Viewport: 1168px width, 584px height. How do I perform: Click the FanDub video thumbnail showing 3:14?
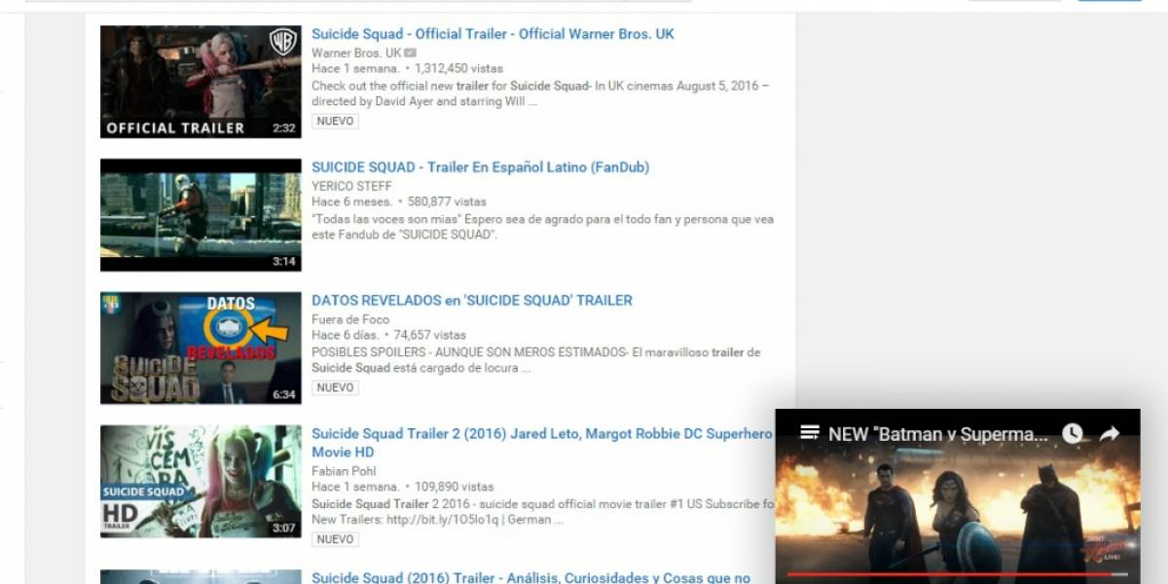tap(201, 215)
